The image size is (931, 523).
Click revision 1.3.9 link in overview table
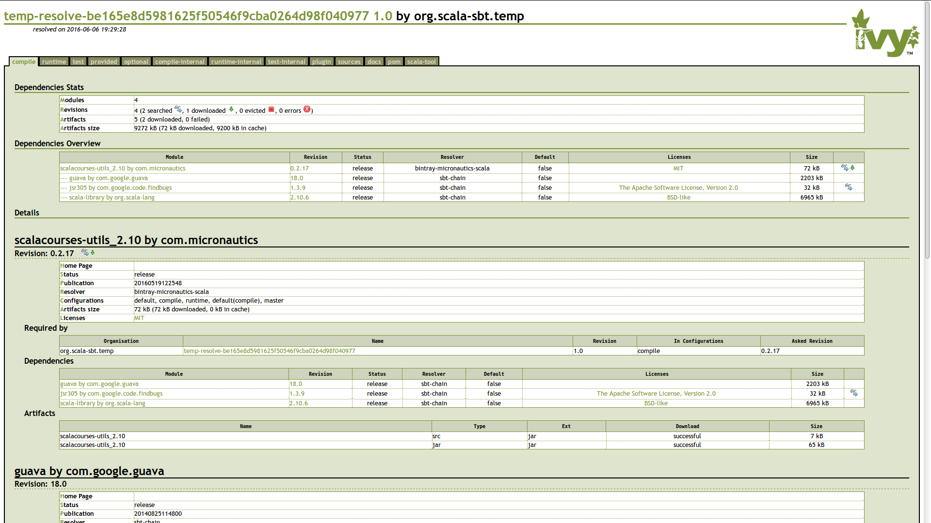pyautogui.click(x=298, y=188)
